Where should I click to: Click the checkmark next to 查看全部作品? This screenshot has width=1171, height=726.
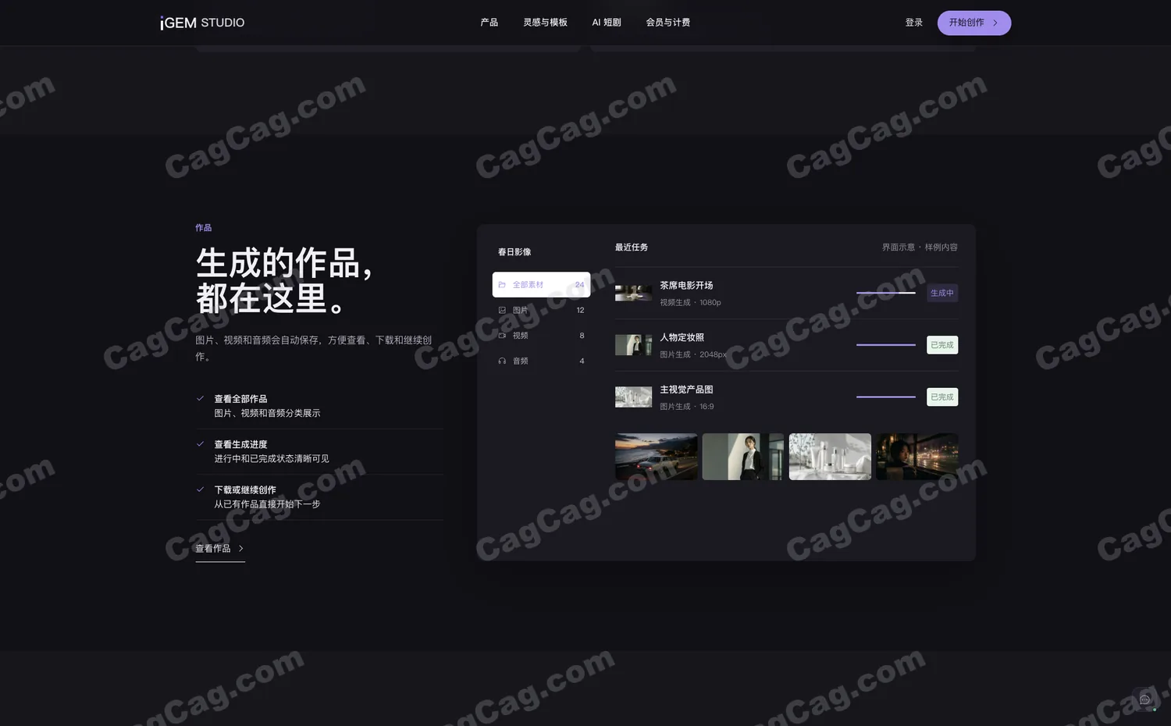(x=200, y=398)
